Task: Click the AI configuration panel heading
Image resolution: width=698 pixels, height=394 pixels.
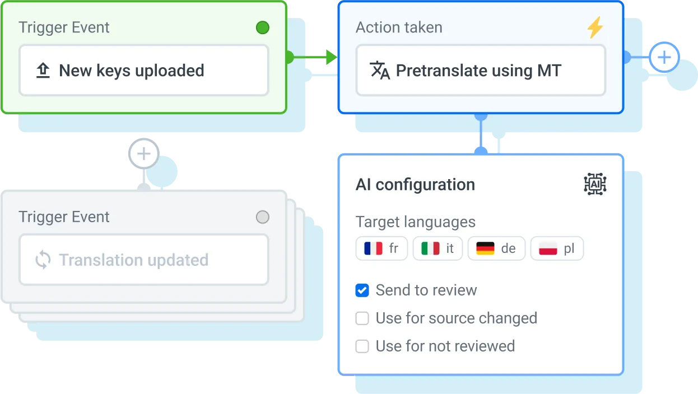Action: point(415,185)
